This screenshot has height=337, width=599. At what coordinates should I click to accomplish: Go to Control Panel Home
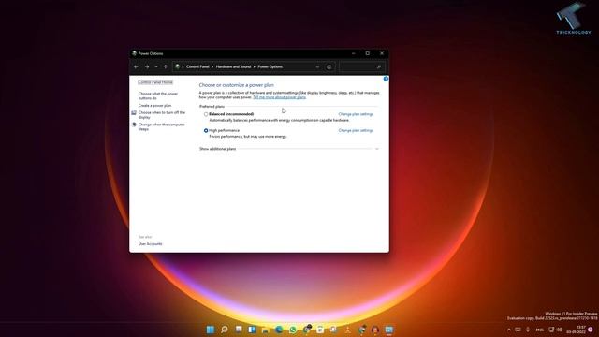coord(155,82)
